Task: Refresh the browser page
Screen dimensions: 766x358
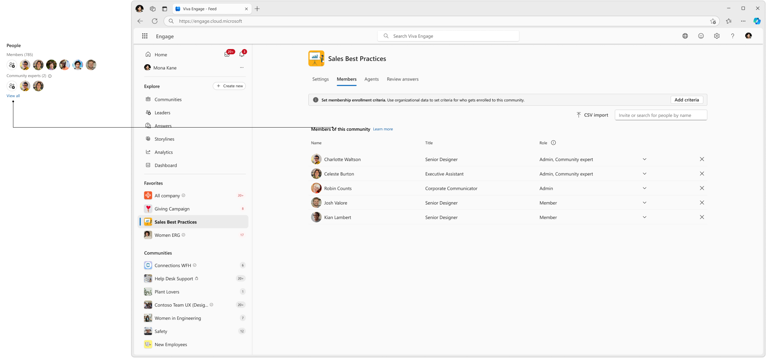Action: coord(155,21)
